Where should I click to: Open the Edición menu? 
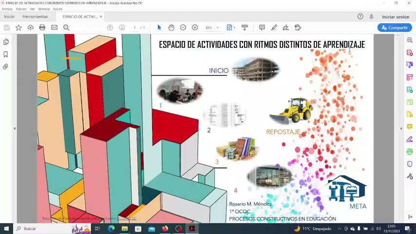click(21, 9)
